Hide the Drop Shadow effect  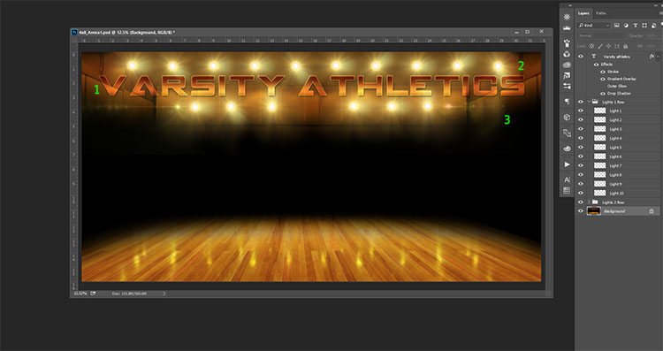603,94
